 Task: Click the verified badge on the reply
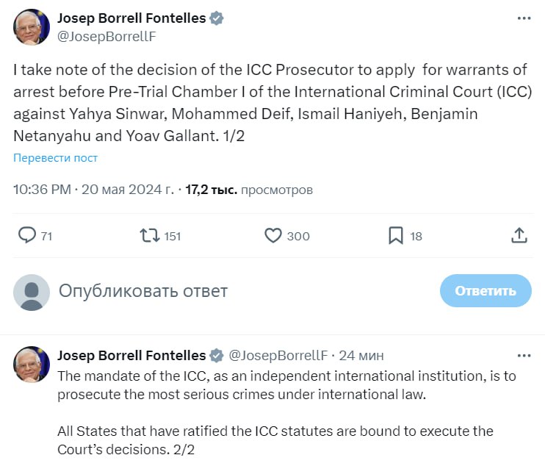click(x=217, y=356)
